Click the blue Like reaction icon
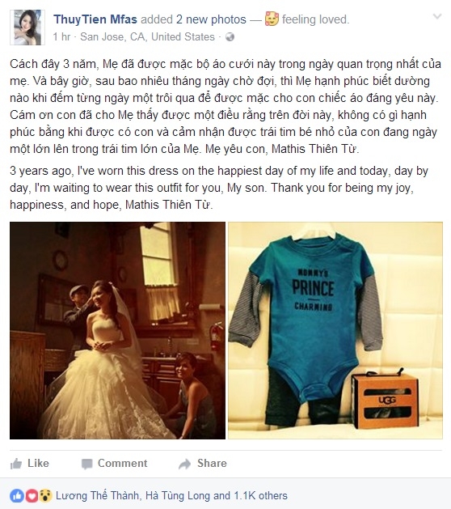 (17, 496)
